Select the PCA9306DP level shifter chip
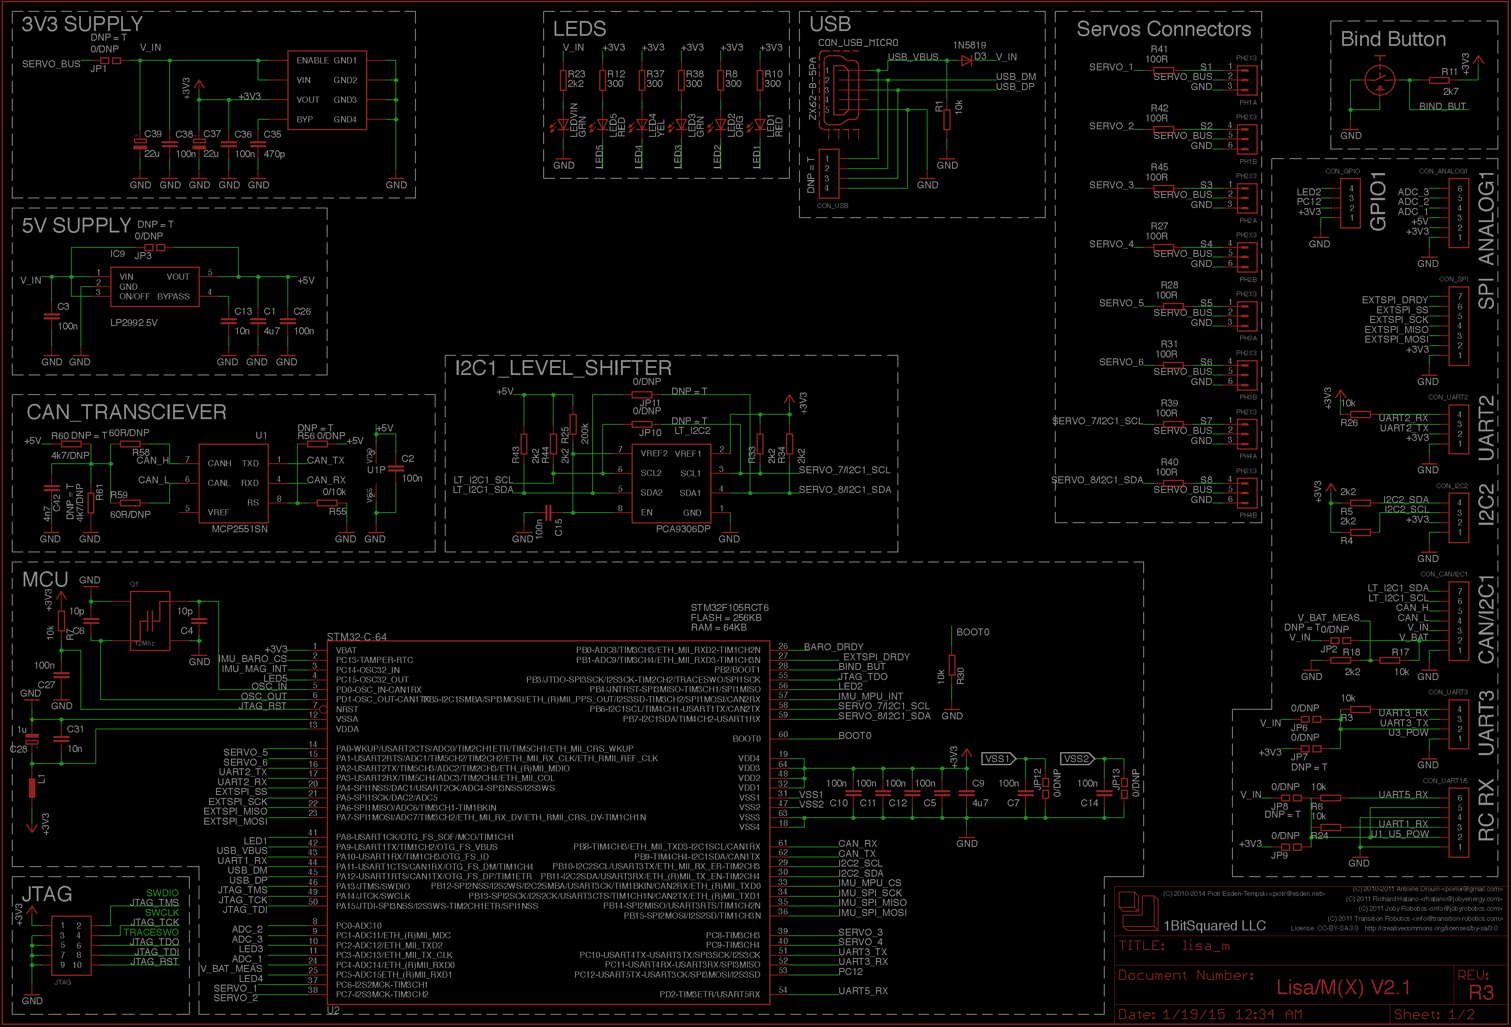This screenshot has width=1511, height=1027. (672, 482)
